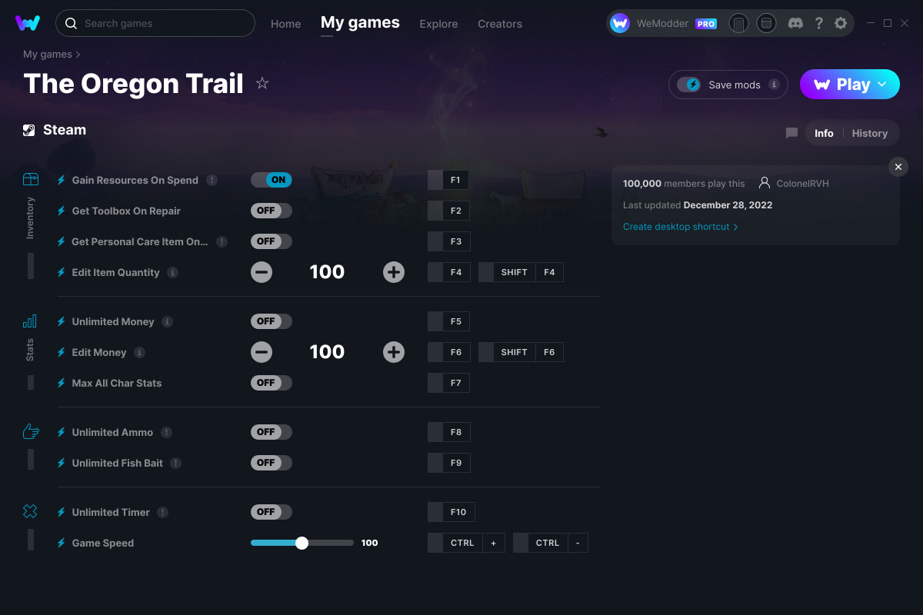Open help question mark icon
Viewport: 923px width, 615px height.
pyautogui.click(x=818, y=23)
